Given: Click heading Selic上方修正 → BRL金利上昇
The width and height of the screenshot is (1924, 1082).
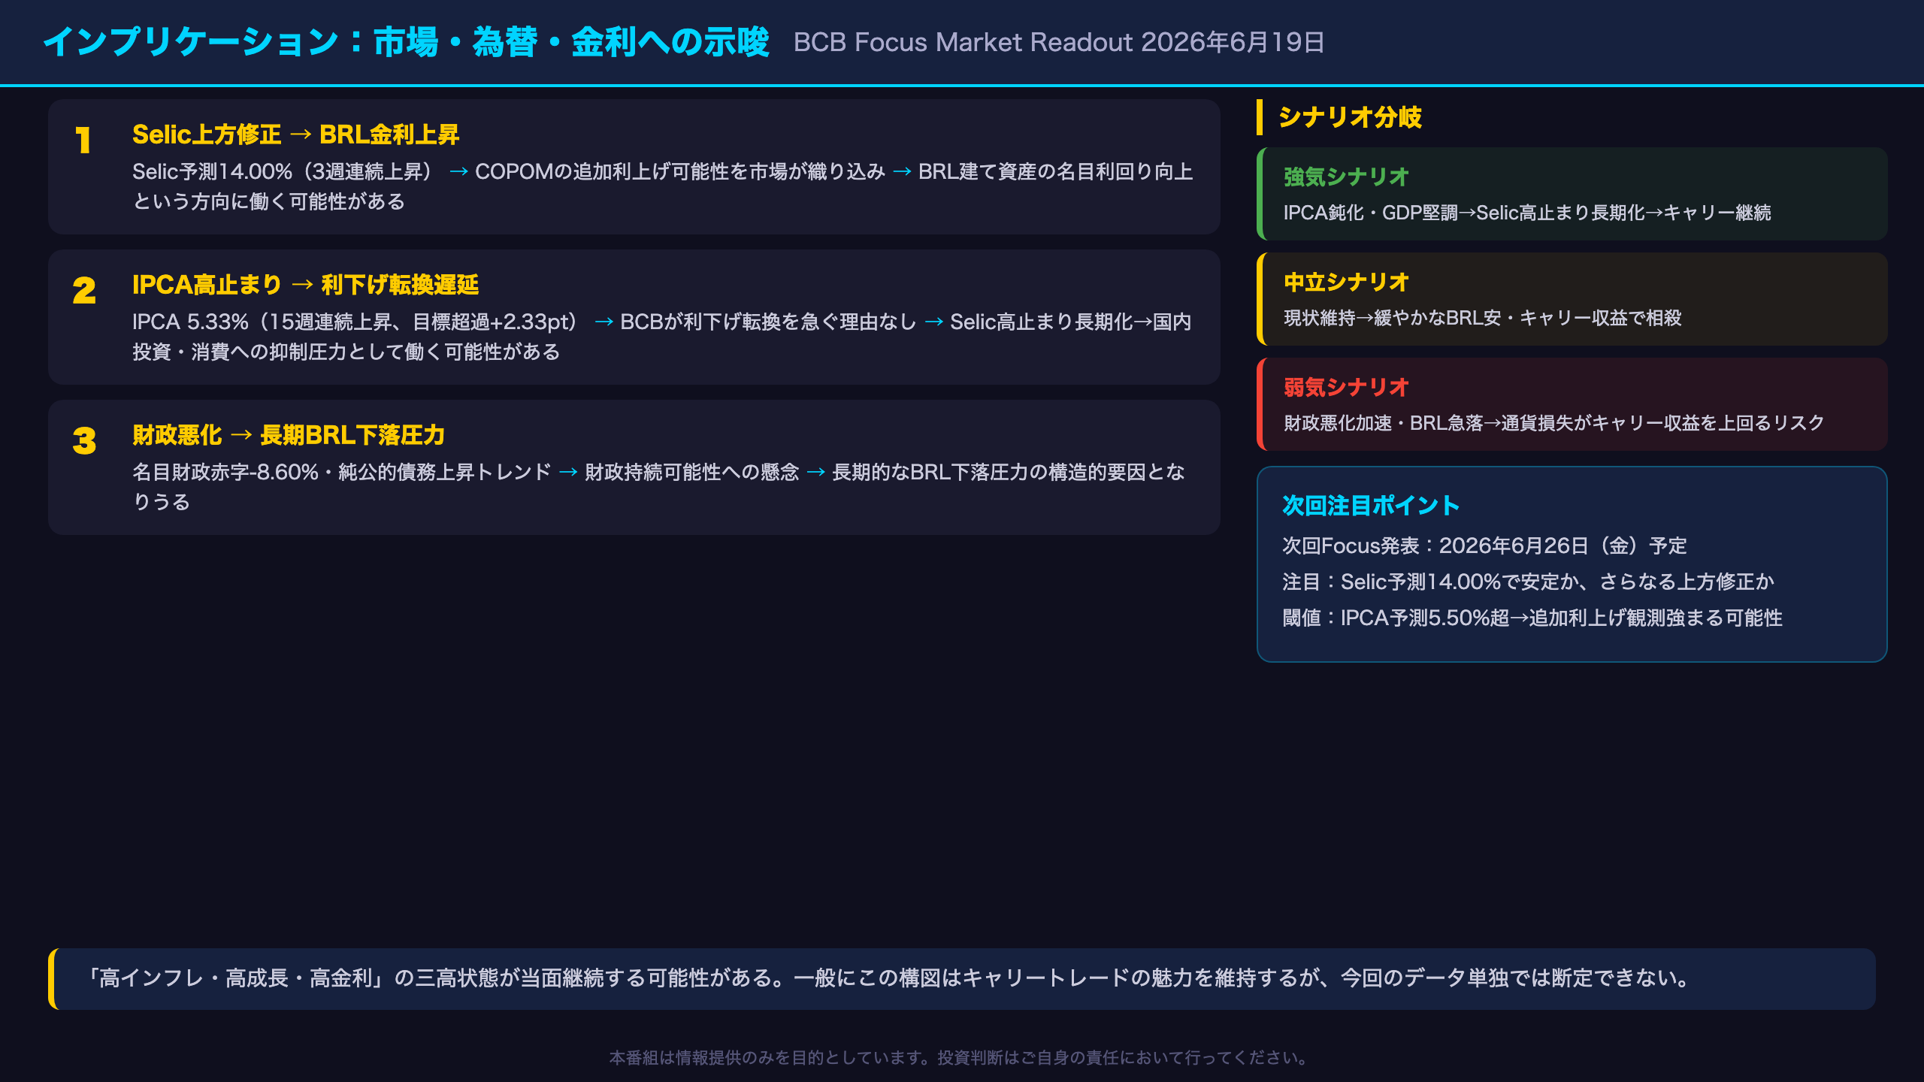Looking at the screenshot, I should tap(295, 134).
